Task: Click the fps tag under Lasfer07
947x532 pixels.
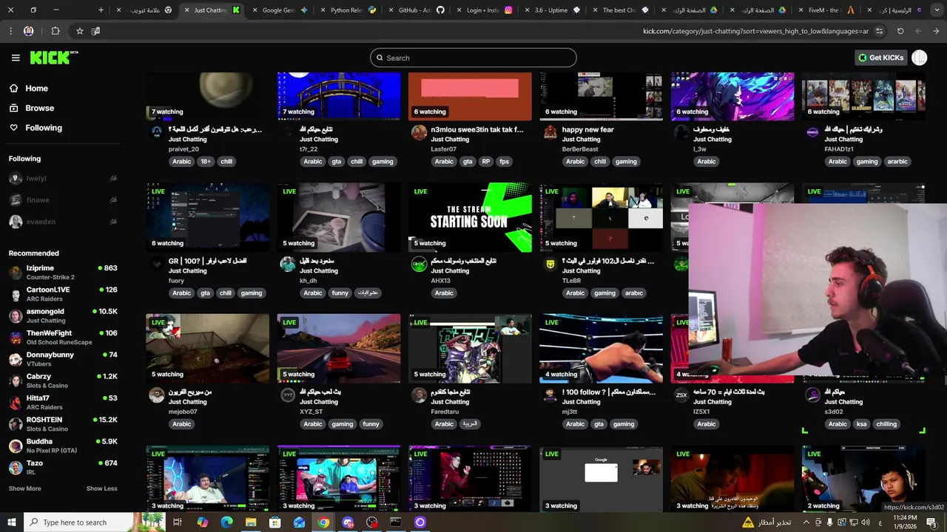Action: 504,161
